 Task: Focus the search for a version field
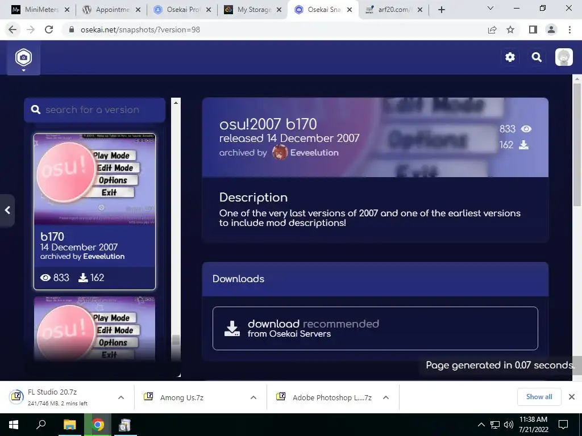point(95,110)
